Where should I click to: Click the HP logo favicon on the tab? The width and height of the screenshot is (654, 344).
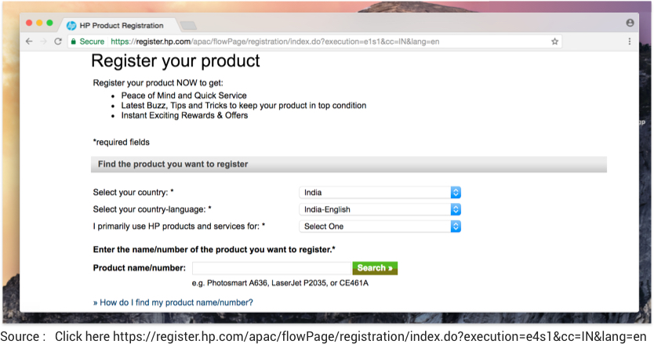(71, 25)
